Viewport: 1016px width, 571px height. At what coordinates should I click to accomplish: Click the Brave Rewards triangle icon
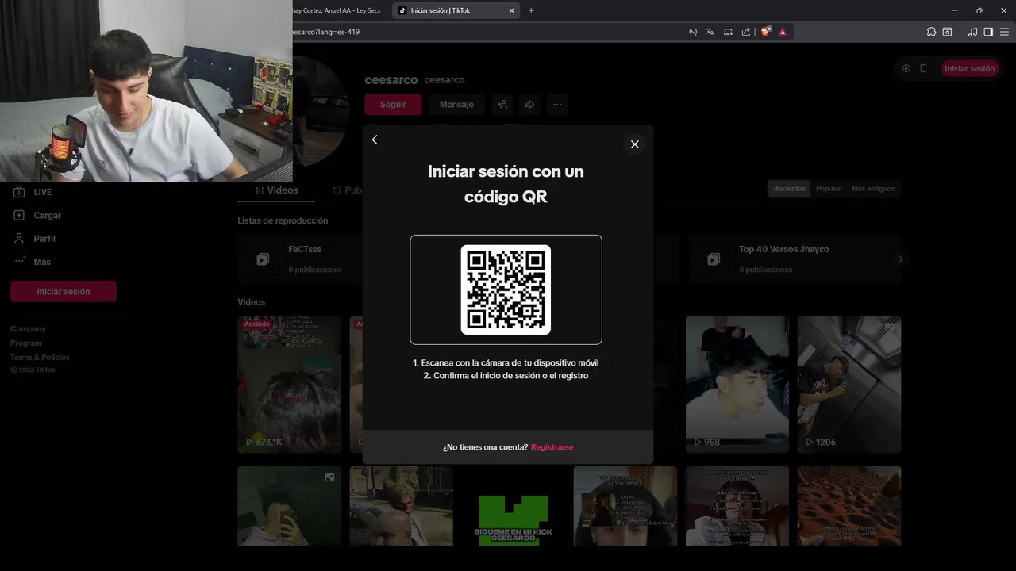tap(783, 32)
